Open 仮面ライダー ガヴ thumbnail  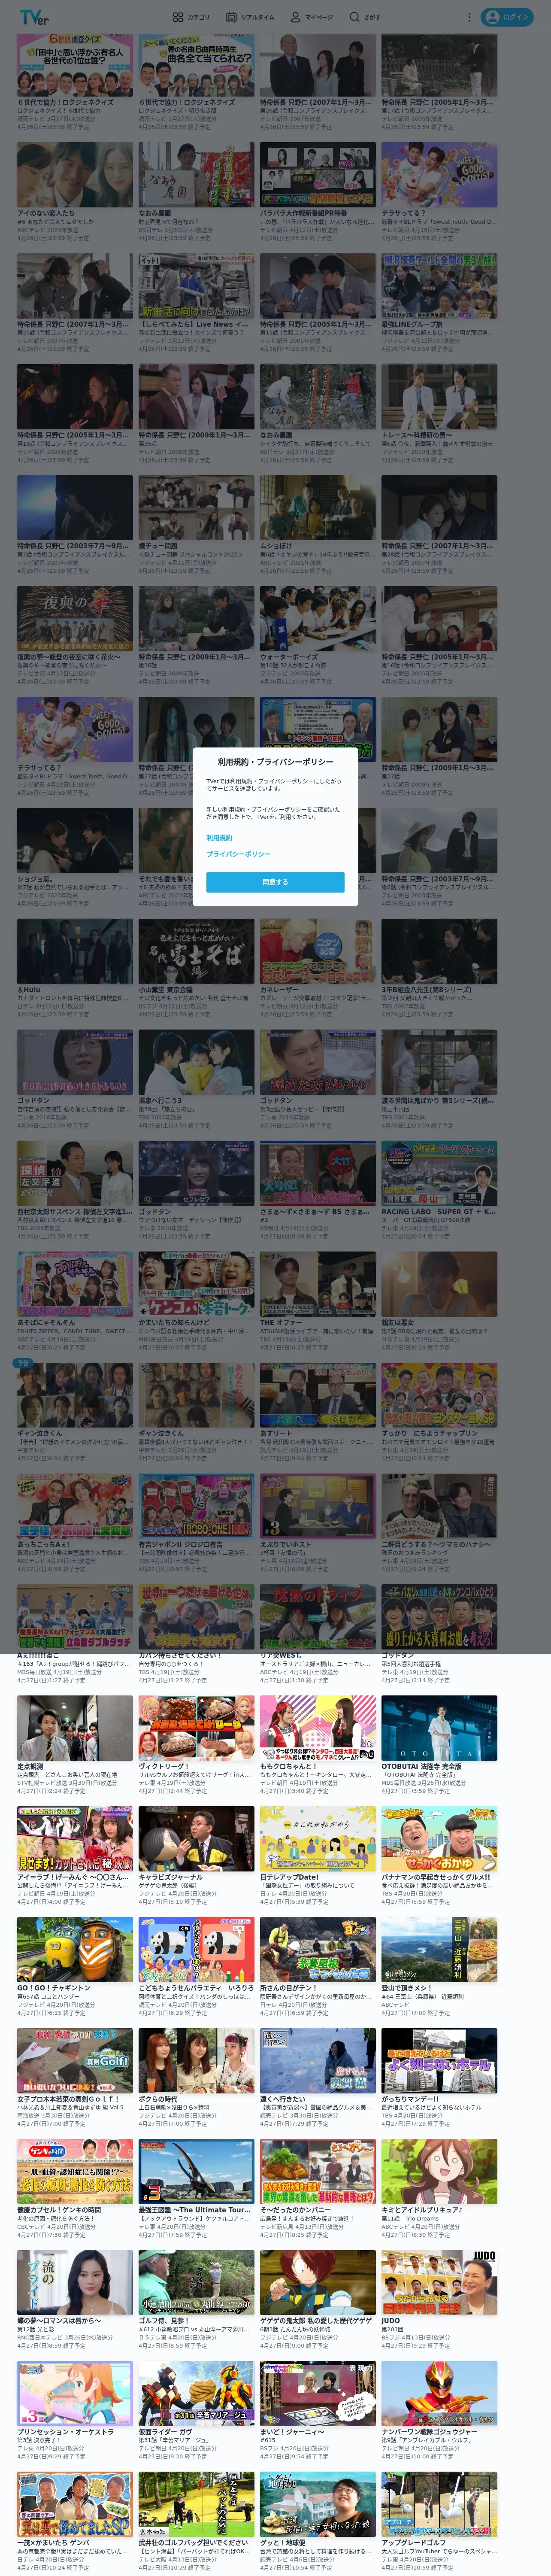tap(196, 2394)
